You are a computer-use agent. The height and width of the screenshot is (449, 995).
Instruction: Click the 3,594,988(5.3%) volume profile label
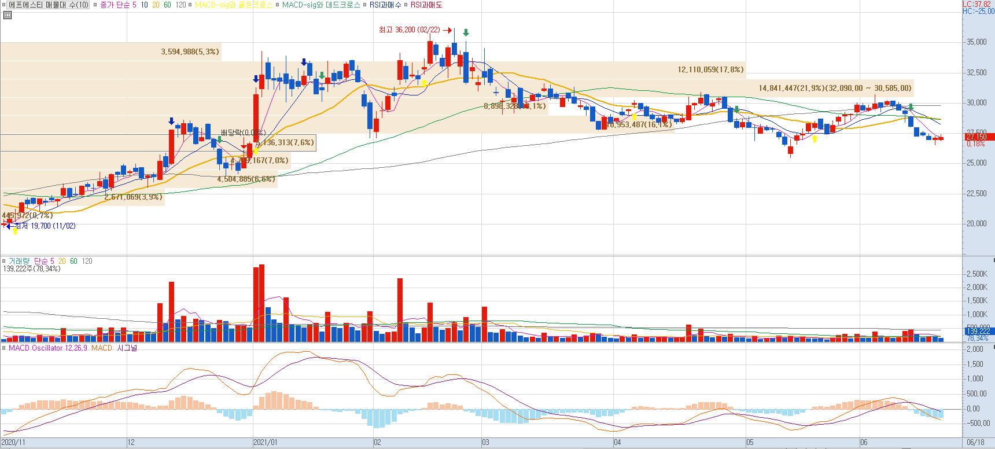click(x=190, y=51)
